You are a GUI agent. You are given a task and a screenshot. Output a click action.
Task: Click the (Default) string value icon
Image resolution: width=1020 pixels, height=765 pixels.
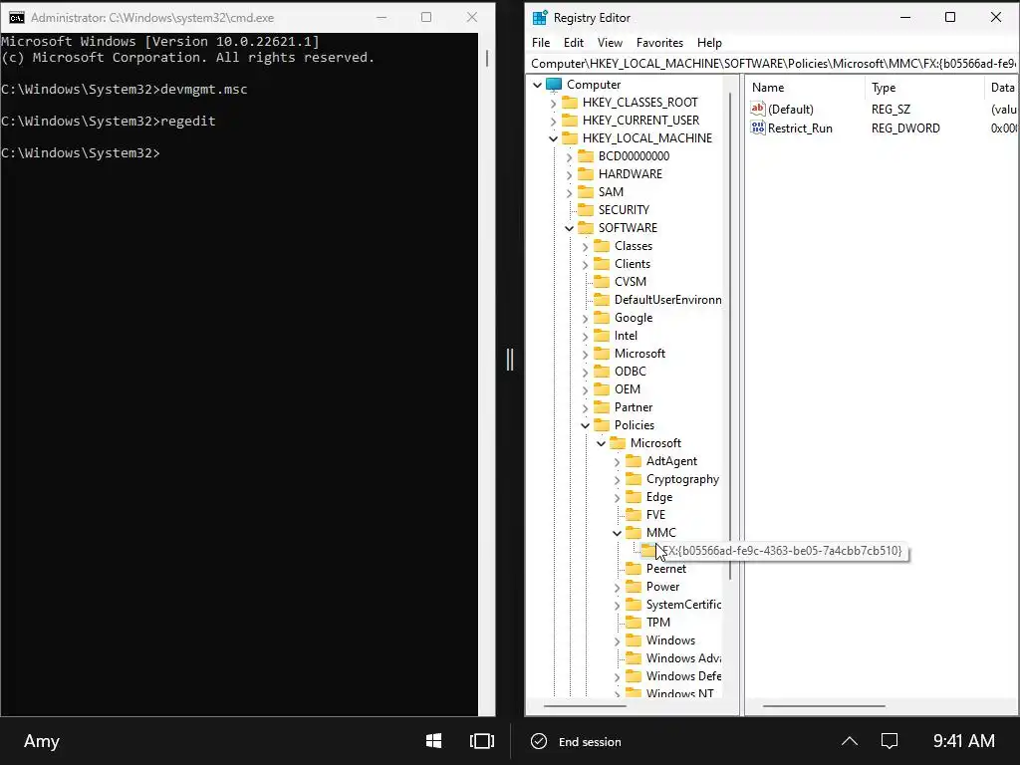[x=758, y=109]
